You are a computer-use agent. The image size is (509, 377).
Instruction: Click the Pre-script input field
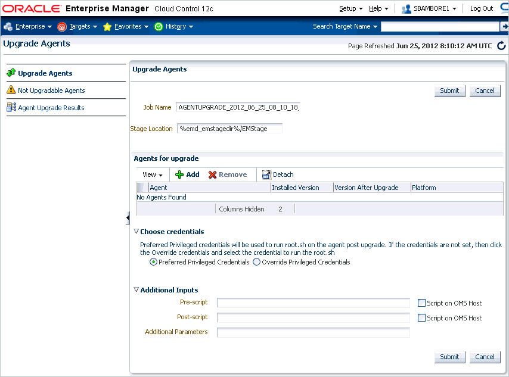[x=314, y=303]
